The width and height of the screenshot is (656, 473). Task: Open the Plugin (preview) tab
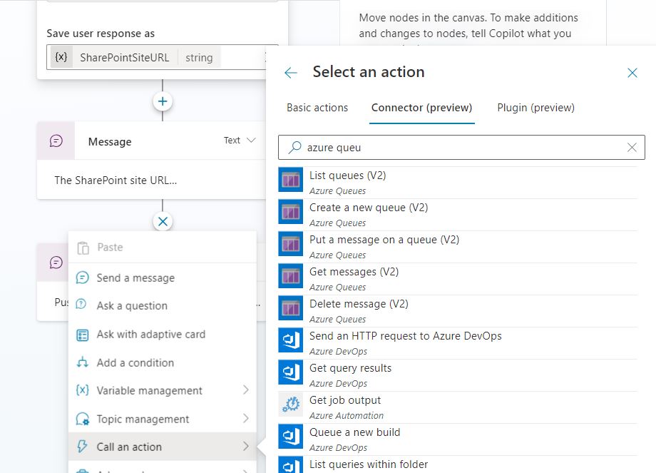pos(535,108)
